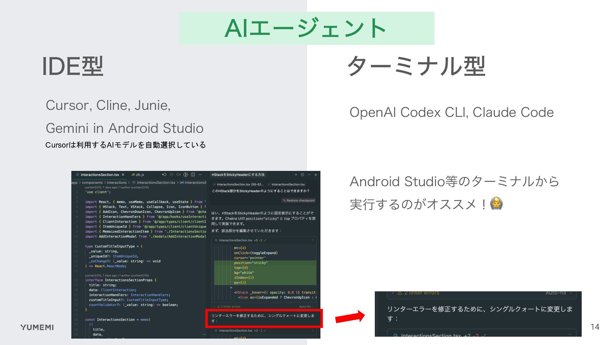Click the 'OpenAI Codex CLI, Claude Code' text
The height and width of the screenshot is (345, 614).
452,112
